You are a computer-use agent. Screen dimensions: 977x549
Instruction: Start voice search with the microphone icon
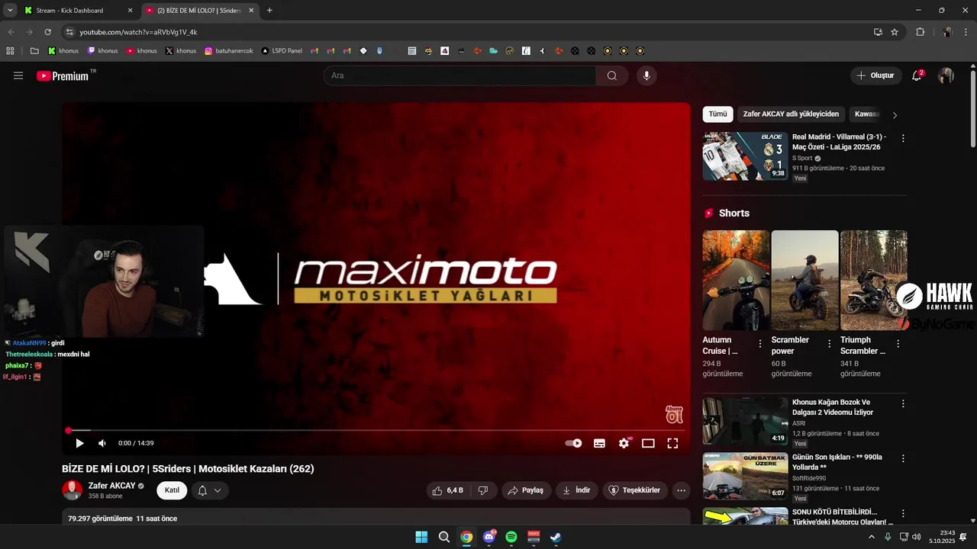click(x=646, y=75)
